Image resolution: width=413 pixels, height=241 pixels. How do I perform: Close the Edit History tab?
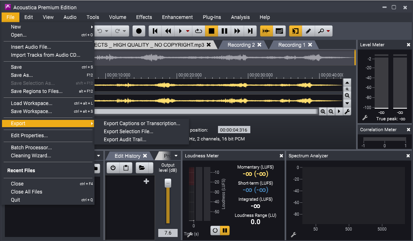(145, 156)
